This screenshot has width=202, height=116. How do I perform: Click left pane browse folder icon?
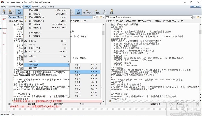pyautogui.click(x=101, y=17)
